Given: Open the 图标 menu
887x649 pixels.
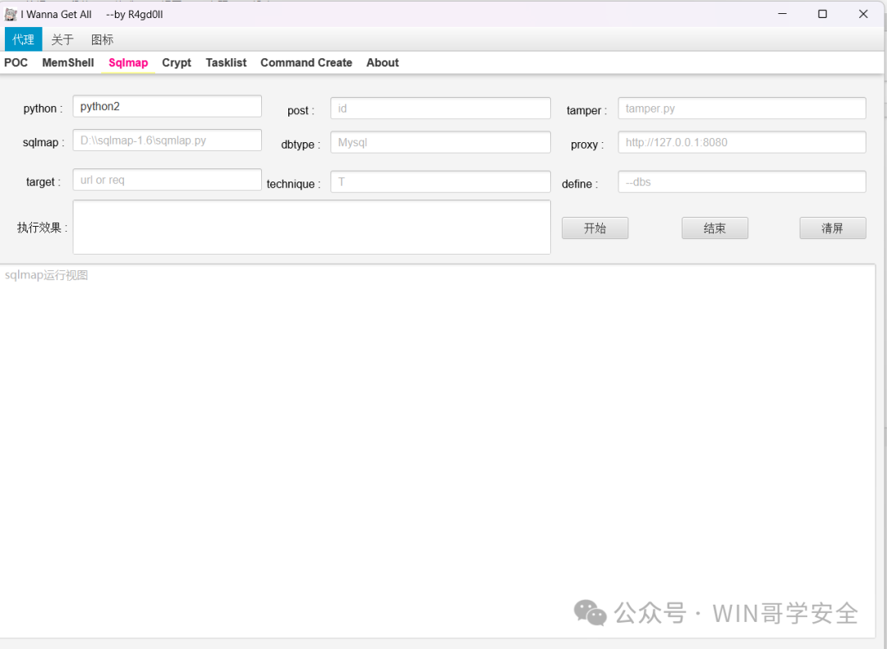Looking at the screenshot, I should (x=103, y=39).
